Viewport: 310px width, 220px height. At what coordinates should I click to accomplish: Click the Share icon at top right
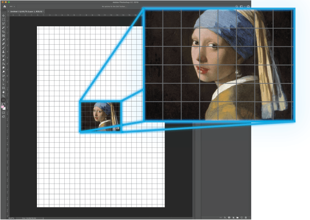point(248,6)
